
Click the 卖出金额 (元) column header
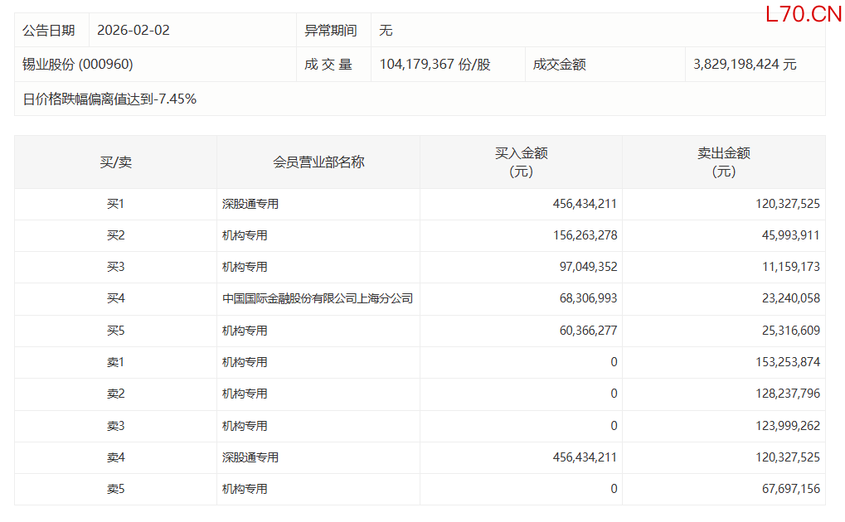(723, 162)
